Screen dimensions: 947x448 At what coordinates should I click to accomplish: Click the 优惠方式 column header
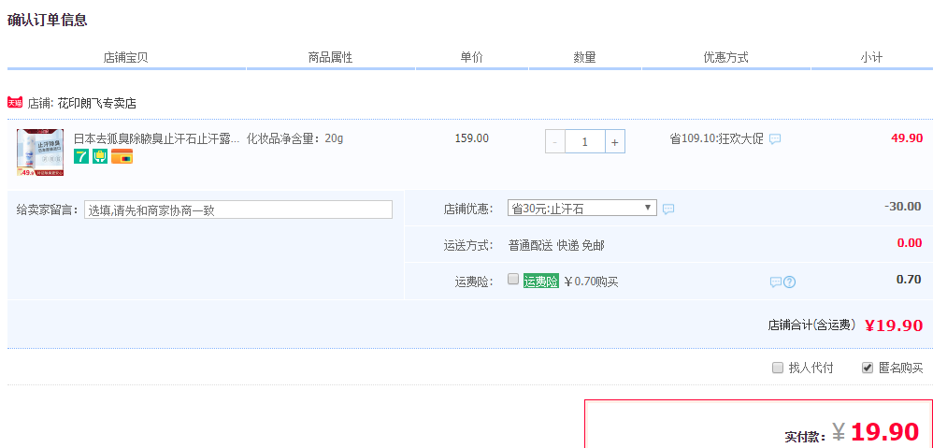pos(726,57)
